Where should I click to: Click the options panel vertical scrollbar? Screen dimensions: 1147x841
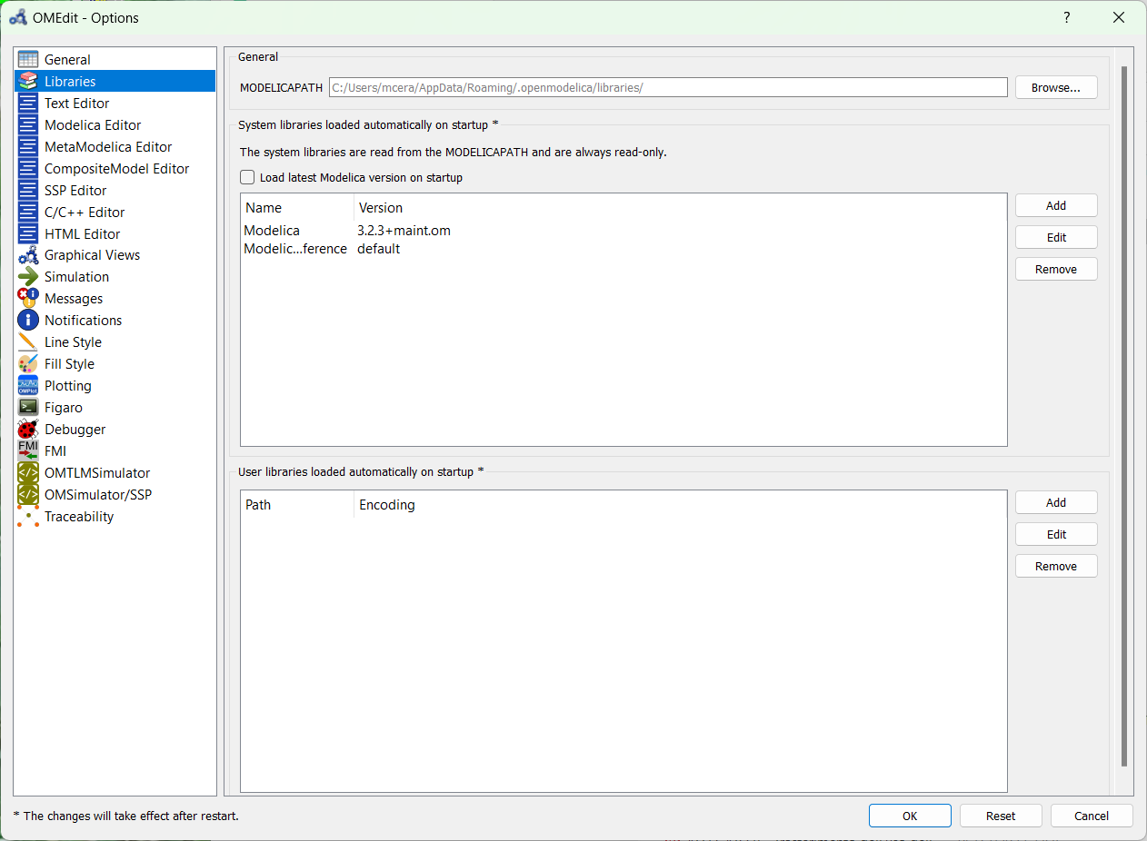click(1124, 418)
